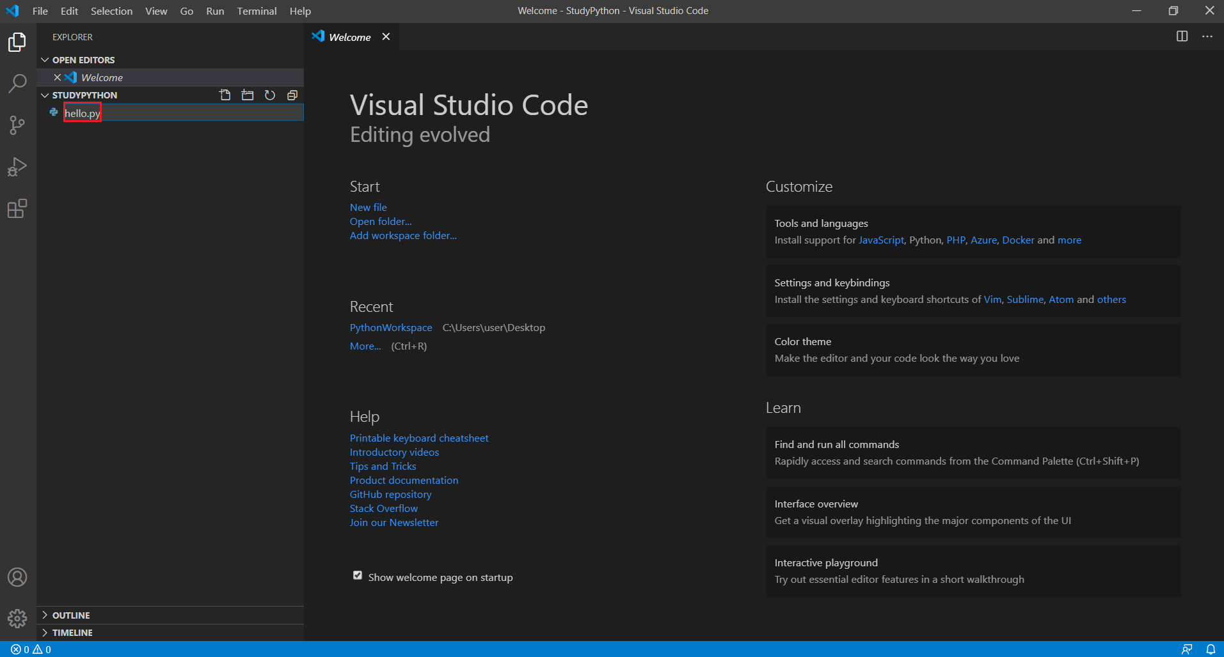The width and height of the screenshot is (1224, 657).
Task: Collapse all folders in explorer icon
Action: (x=292, y=95)
